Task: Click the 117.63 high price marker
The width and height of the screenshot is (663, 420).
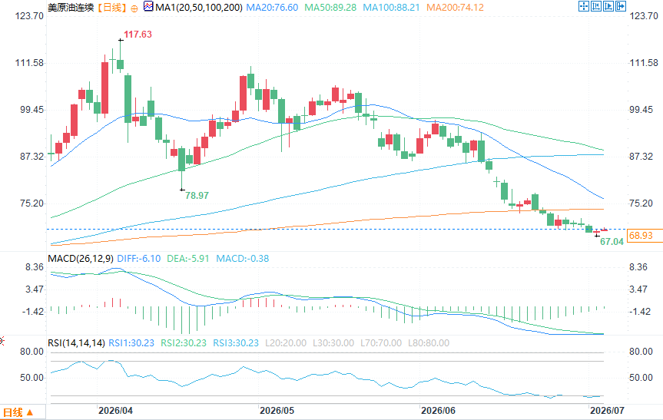Action: point(138,35)
